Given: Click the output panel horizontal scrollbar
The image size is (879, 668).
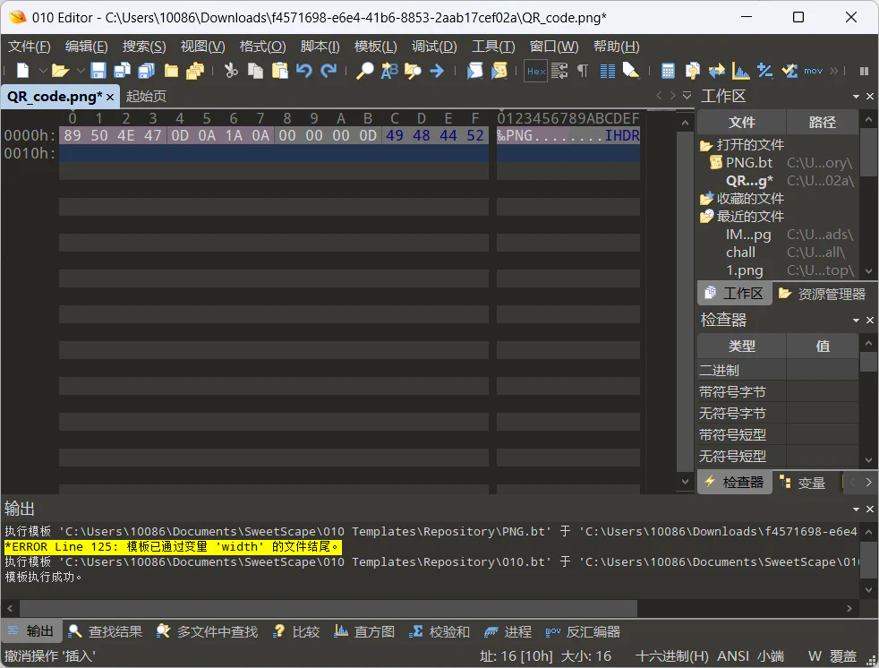Looking at the screenshot, I should [x=328, y=608].
